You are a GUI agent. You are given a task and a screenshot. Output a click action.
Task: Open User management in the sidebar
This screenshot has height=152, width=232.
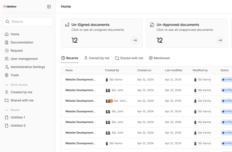[24, 59]
